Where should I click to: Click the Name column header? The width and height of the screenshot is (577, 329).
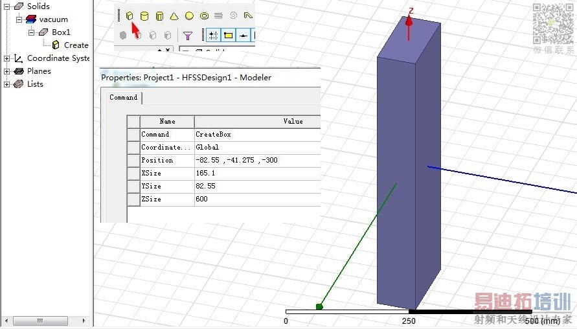click(x=168, y=122)
